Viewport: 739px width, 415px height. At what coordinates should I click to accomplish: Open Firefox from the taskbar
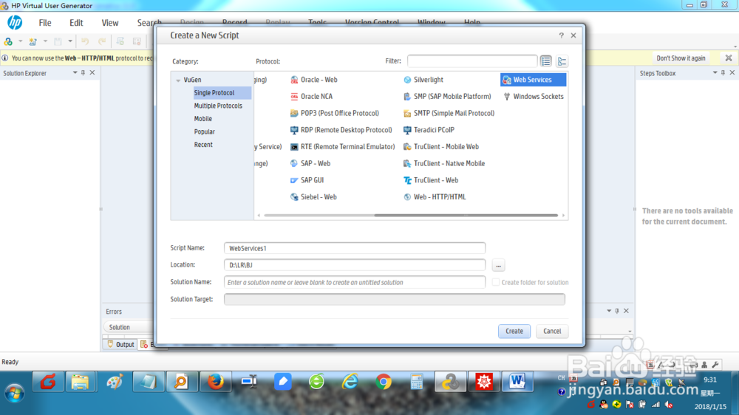215,382
